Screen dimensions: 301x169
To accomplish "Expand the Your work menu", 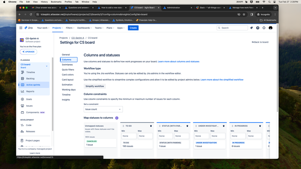I will point(43,28).
